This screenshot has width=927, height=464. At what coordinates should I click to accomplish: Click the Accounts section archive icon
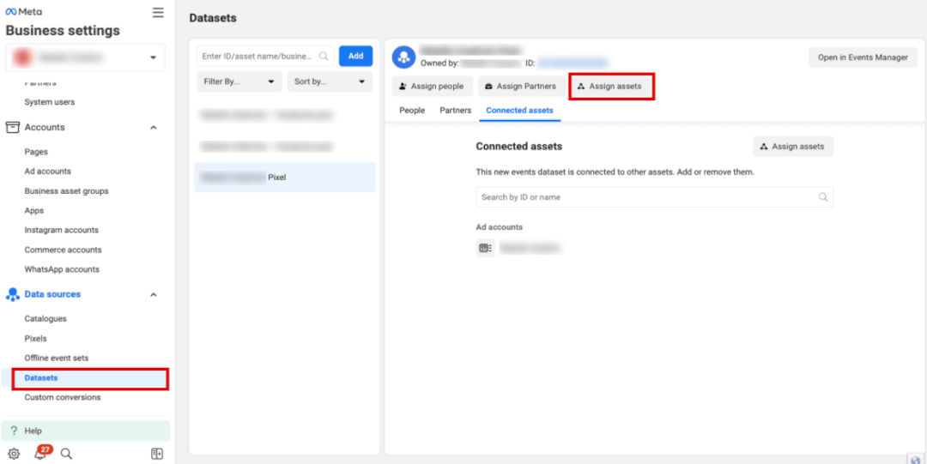[x=13, y=127]
